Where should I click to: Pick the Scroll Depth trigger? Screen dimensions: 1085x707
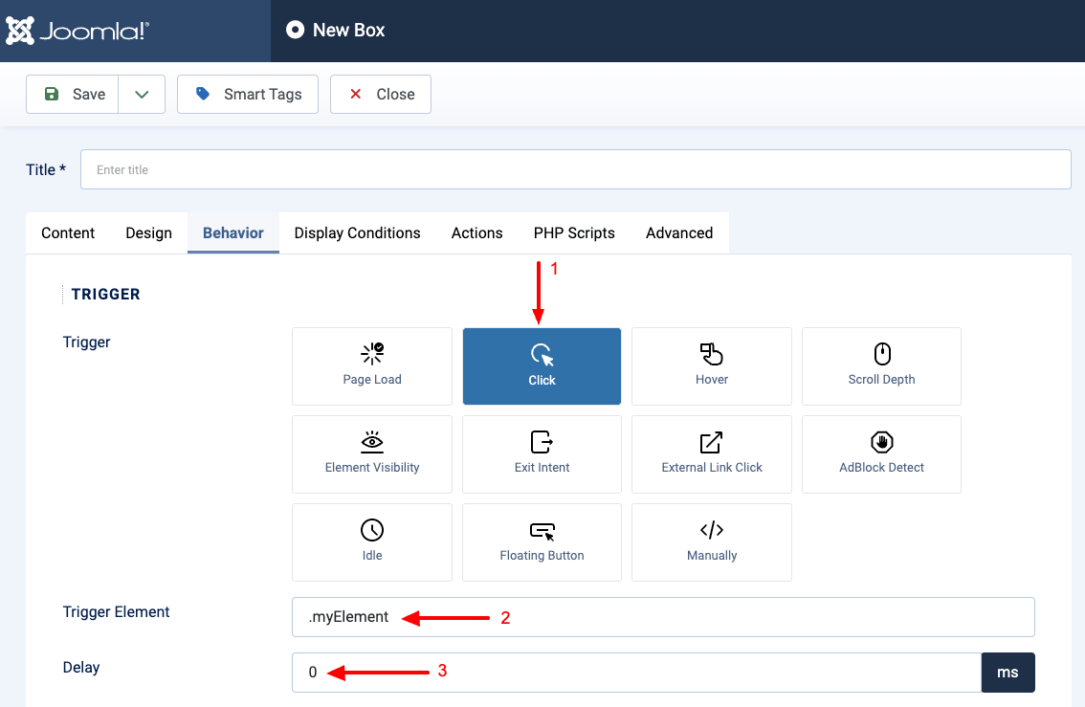click(x=881, y=366)
